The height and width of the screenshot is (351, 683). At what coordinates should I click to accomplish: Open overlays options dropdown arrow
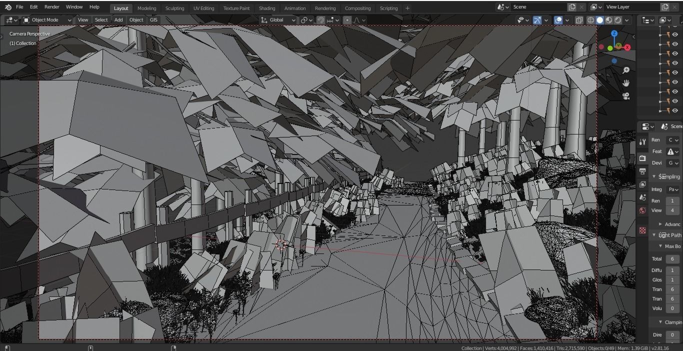pos(567,20)
